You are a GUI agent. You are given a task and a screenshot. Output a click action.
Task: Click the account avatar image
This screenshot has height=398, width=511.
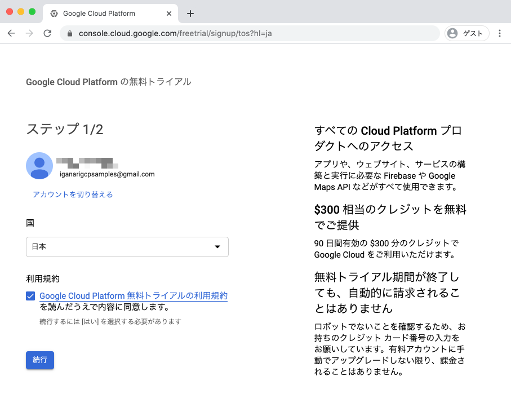[39, 166]
